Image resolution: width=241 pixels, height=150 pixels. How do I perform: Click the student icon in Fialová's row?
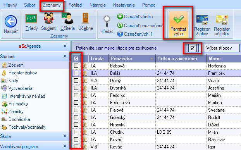tap(84, 110)
